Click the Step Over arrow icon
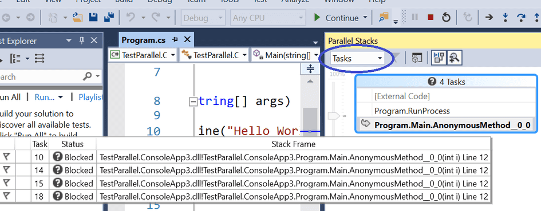Screen dimensions: 541x211 point(521,17)
